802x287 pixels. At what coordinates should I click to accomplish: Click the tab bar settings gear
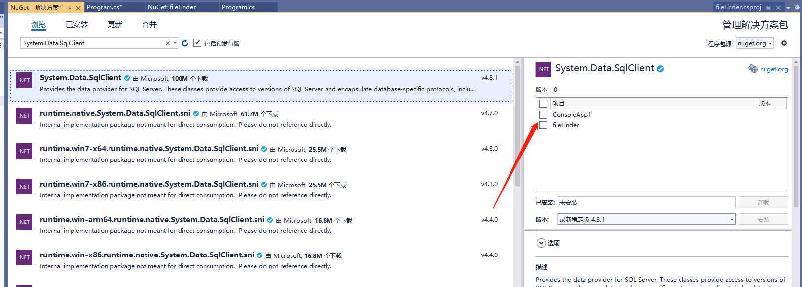pyautogui.click(x=796, y=7)
